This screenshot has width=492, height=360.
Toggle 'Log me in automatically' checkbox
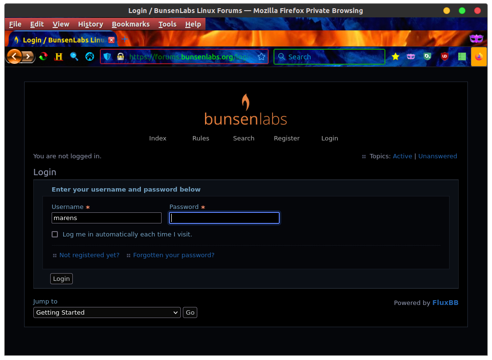click(x=55, y=235)
